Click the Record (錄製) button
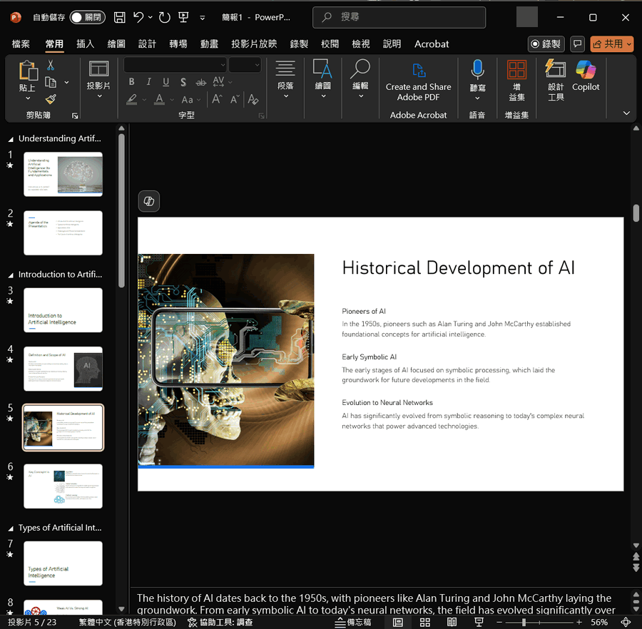The width and height of the screenshot is (642, 629). (x=546, y=44)
